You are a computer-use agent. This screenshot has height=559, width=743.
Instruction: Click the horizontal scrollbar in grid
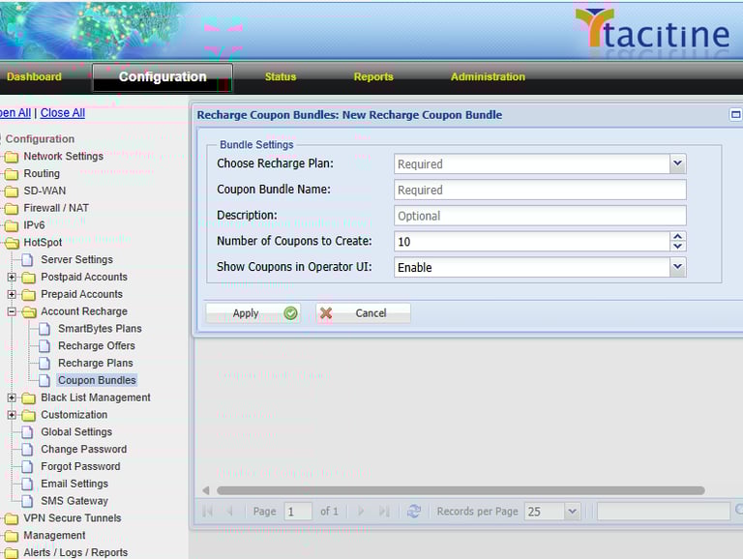click(x=461, y=490)
